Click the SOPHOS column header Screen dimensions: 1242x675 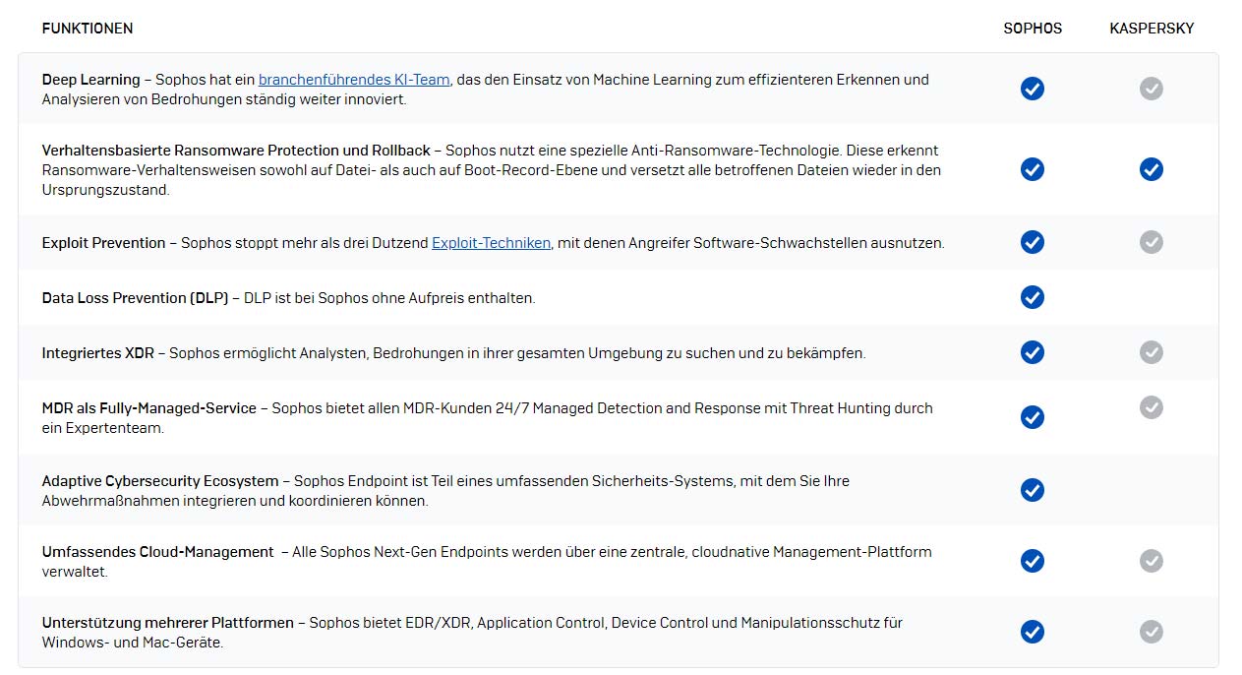pos(1033,29)
